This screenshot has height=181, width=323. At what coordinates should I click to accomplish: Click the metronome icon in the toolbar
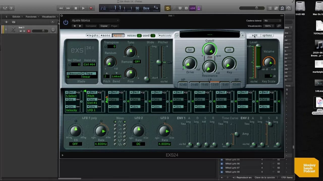(x=199, y=8)
